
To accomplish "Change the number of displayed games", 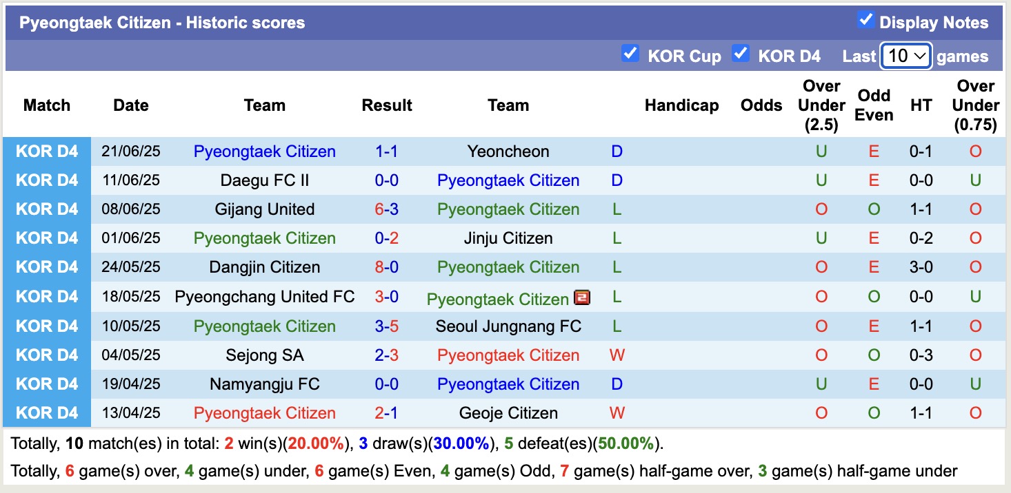I will point(906,56).
